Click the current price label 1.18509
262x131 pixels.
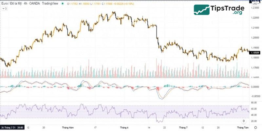255,52
